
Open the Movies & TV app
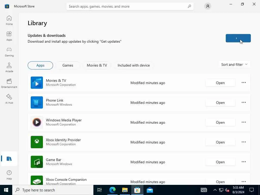point(220,83)
